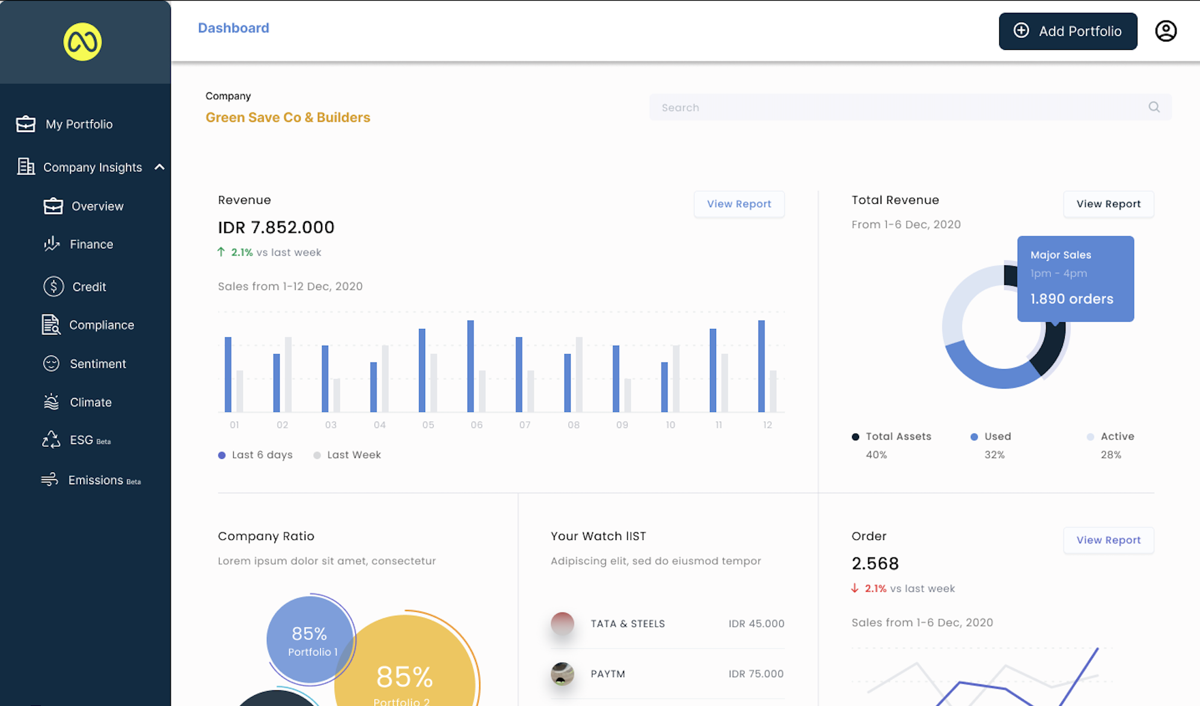
Task: Click the ESG recycle icon
Action: [51, 440]
